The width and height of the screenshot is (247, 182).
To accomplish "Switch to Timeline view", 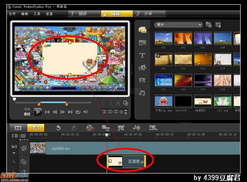I will pos(36,128).
